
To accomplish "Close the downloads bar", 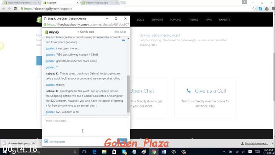I will click(x=273, y=143).
